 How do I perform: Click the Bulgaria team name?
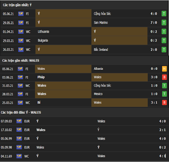43,40
